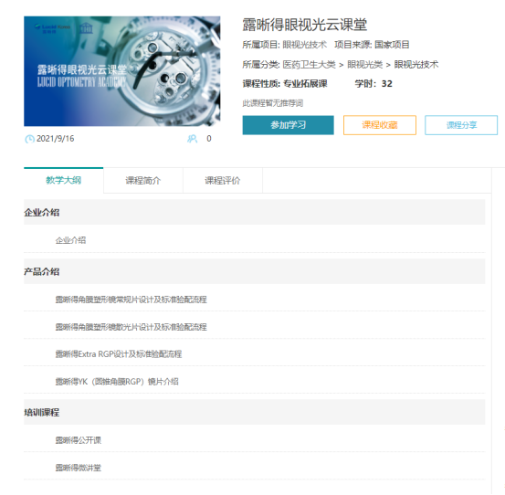Click the participants icon under course image
This screenshot has height=495, width=505.
(x=193, y=139)
